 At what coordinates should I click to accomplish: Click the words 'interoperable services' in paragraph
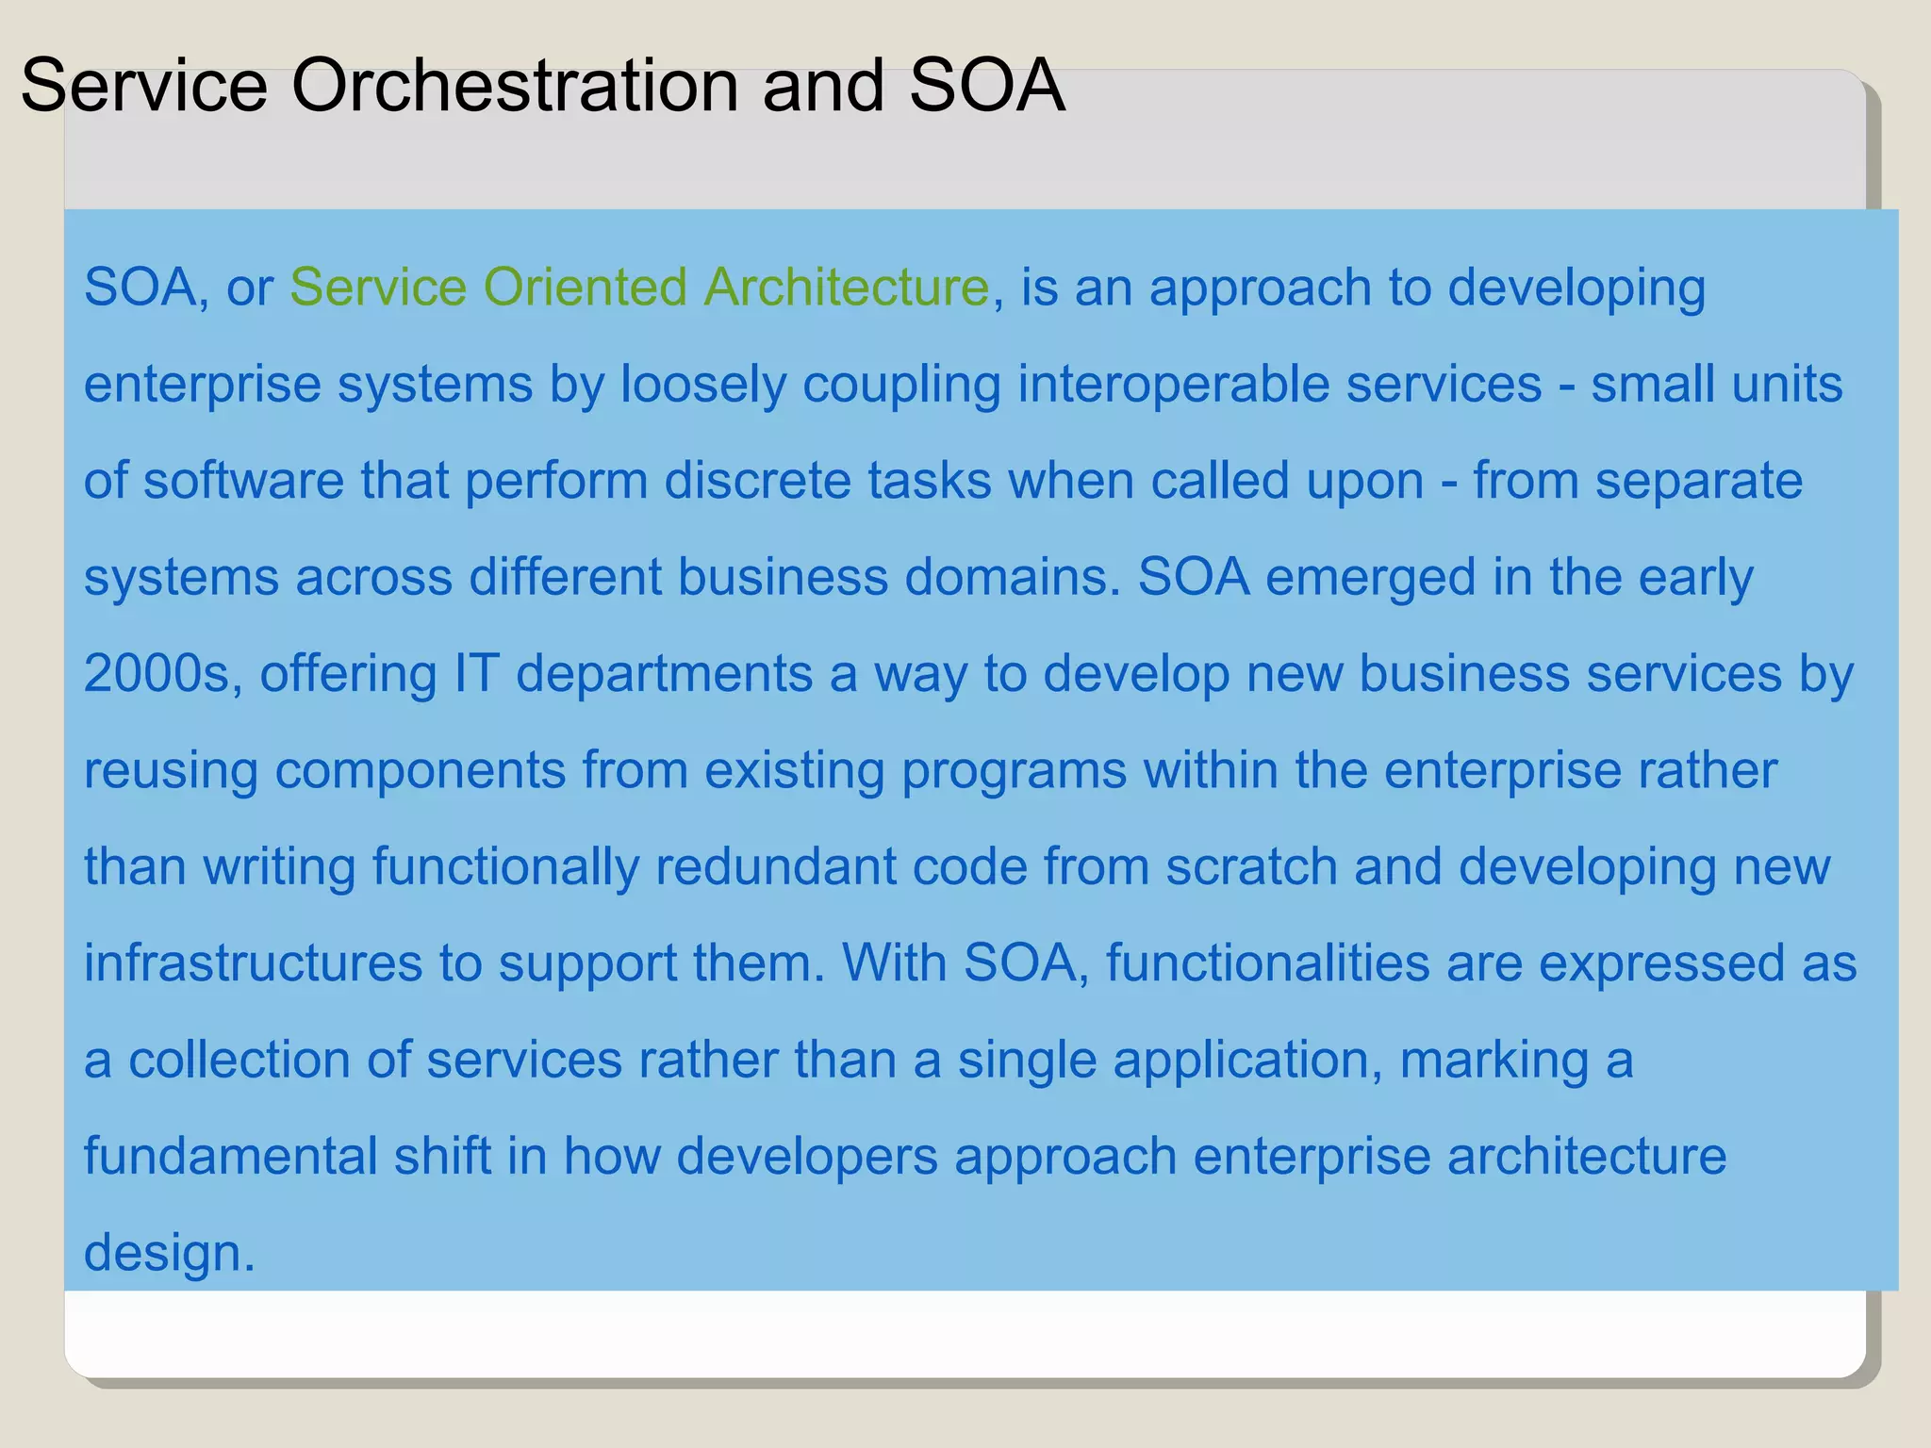tap(1279, 384)
